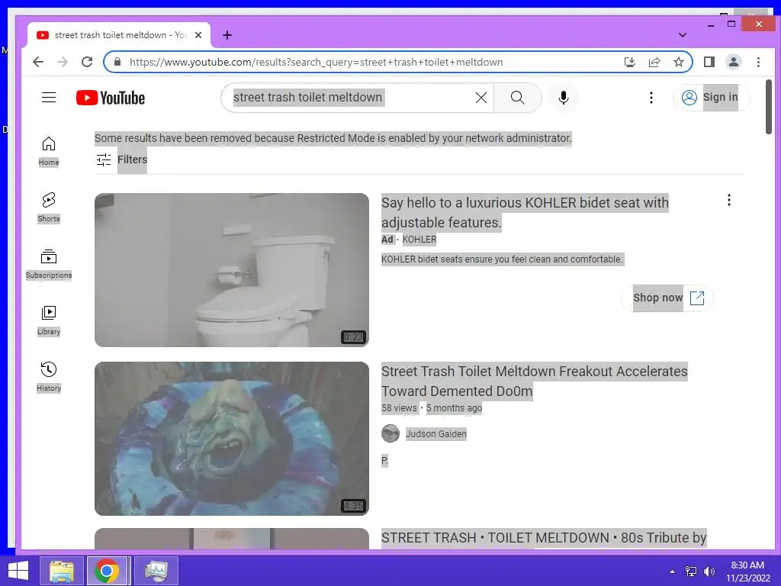Open the taskbar clock 8:30 AM

click(x=747, y=571)
